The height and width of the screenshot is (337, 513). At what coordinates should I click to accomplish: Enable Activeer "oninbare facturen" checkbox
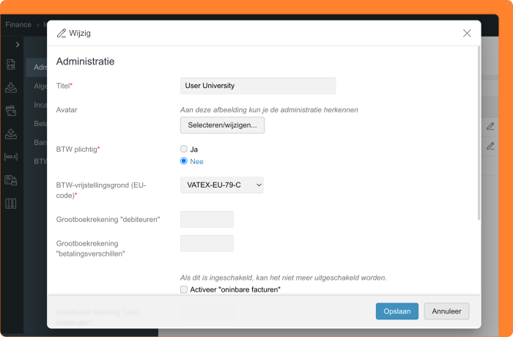(x=184, y=289)
